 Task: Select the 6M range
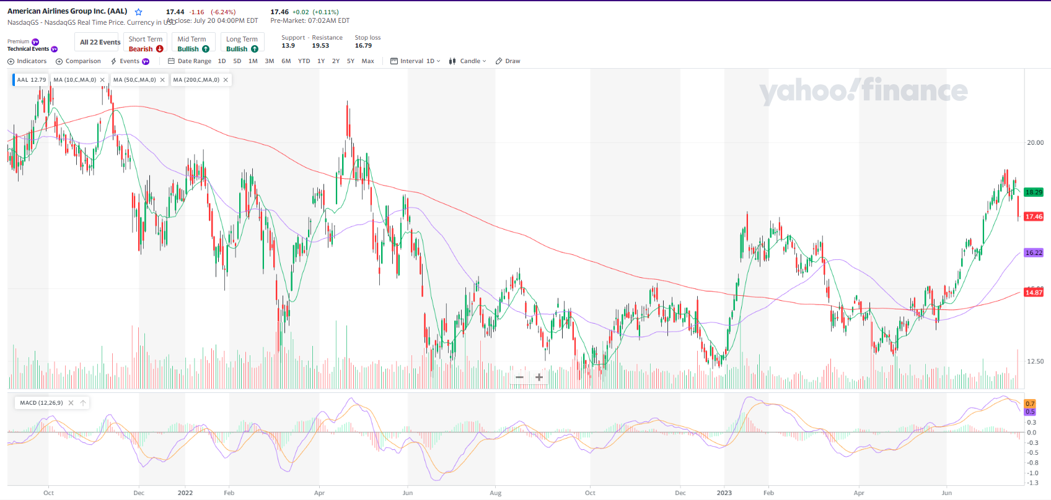[286, 61]
